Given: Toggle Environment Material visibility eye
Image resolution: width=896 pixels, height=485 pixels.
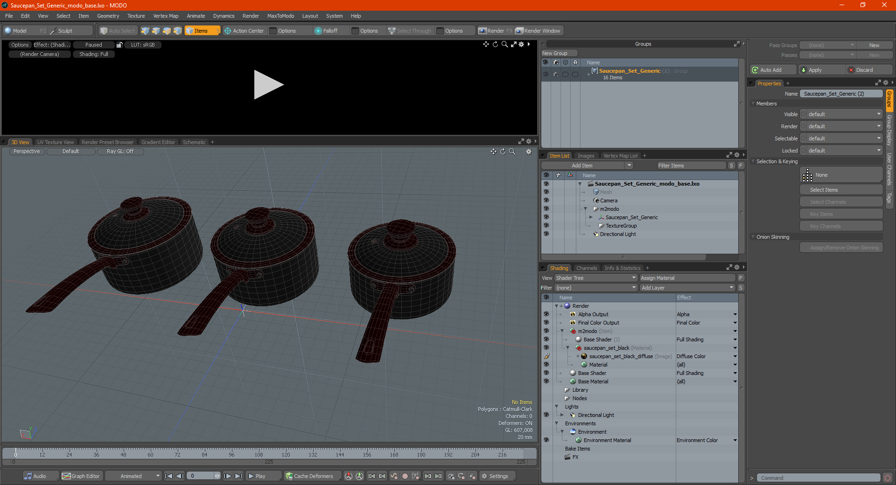Looking at the screenshot, I should 546,440.
